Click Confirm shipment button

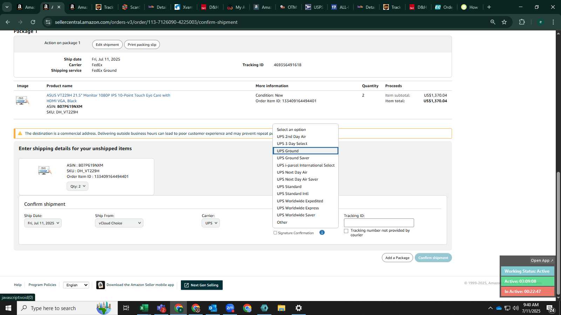(x=433, y=258)
